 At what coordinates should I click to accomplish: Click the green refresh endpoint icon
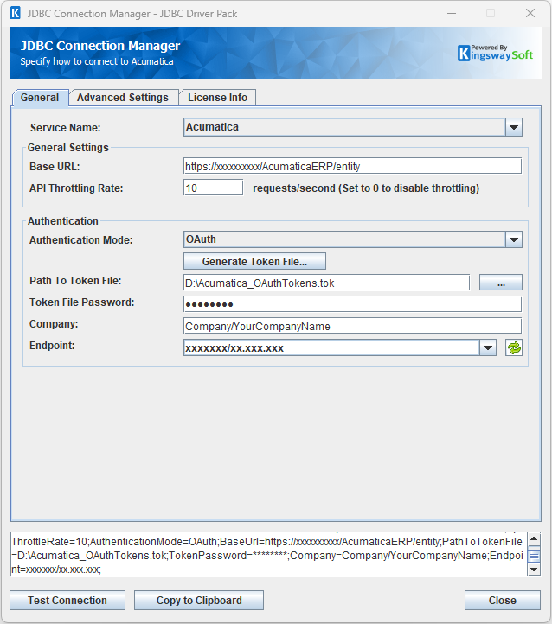514,347
